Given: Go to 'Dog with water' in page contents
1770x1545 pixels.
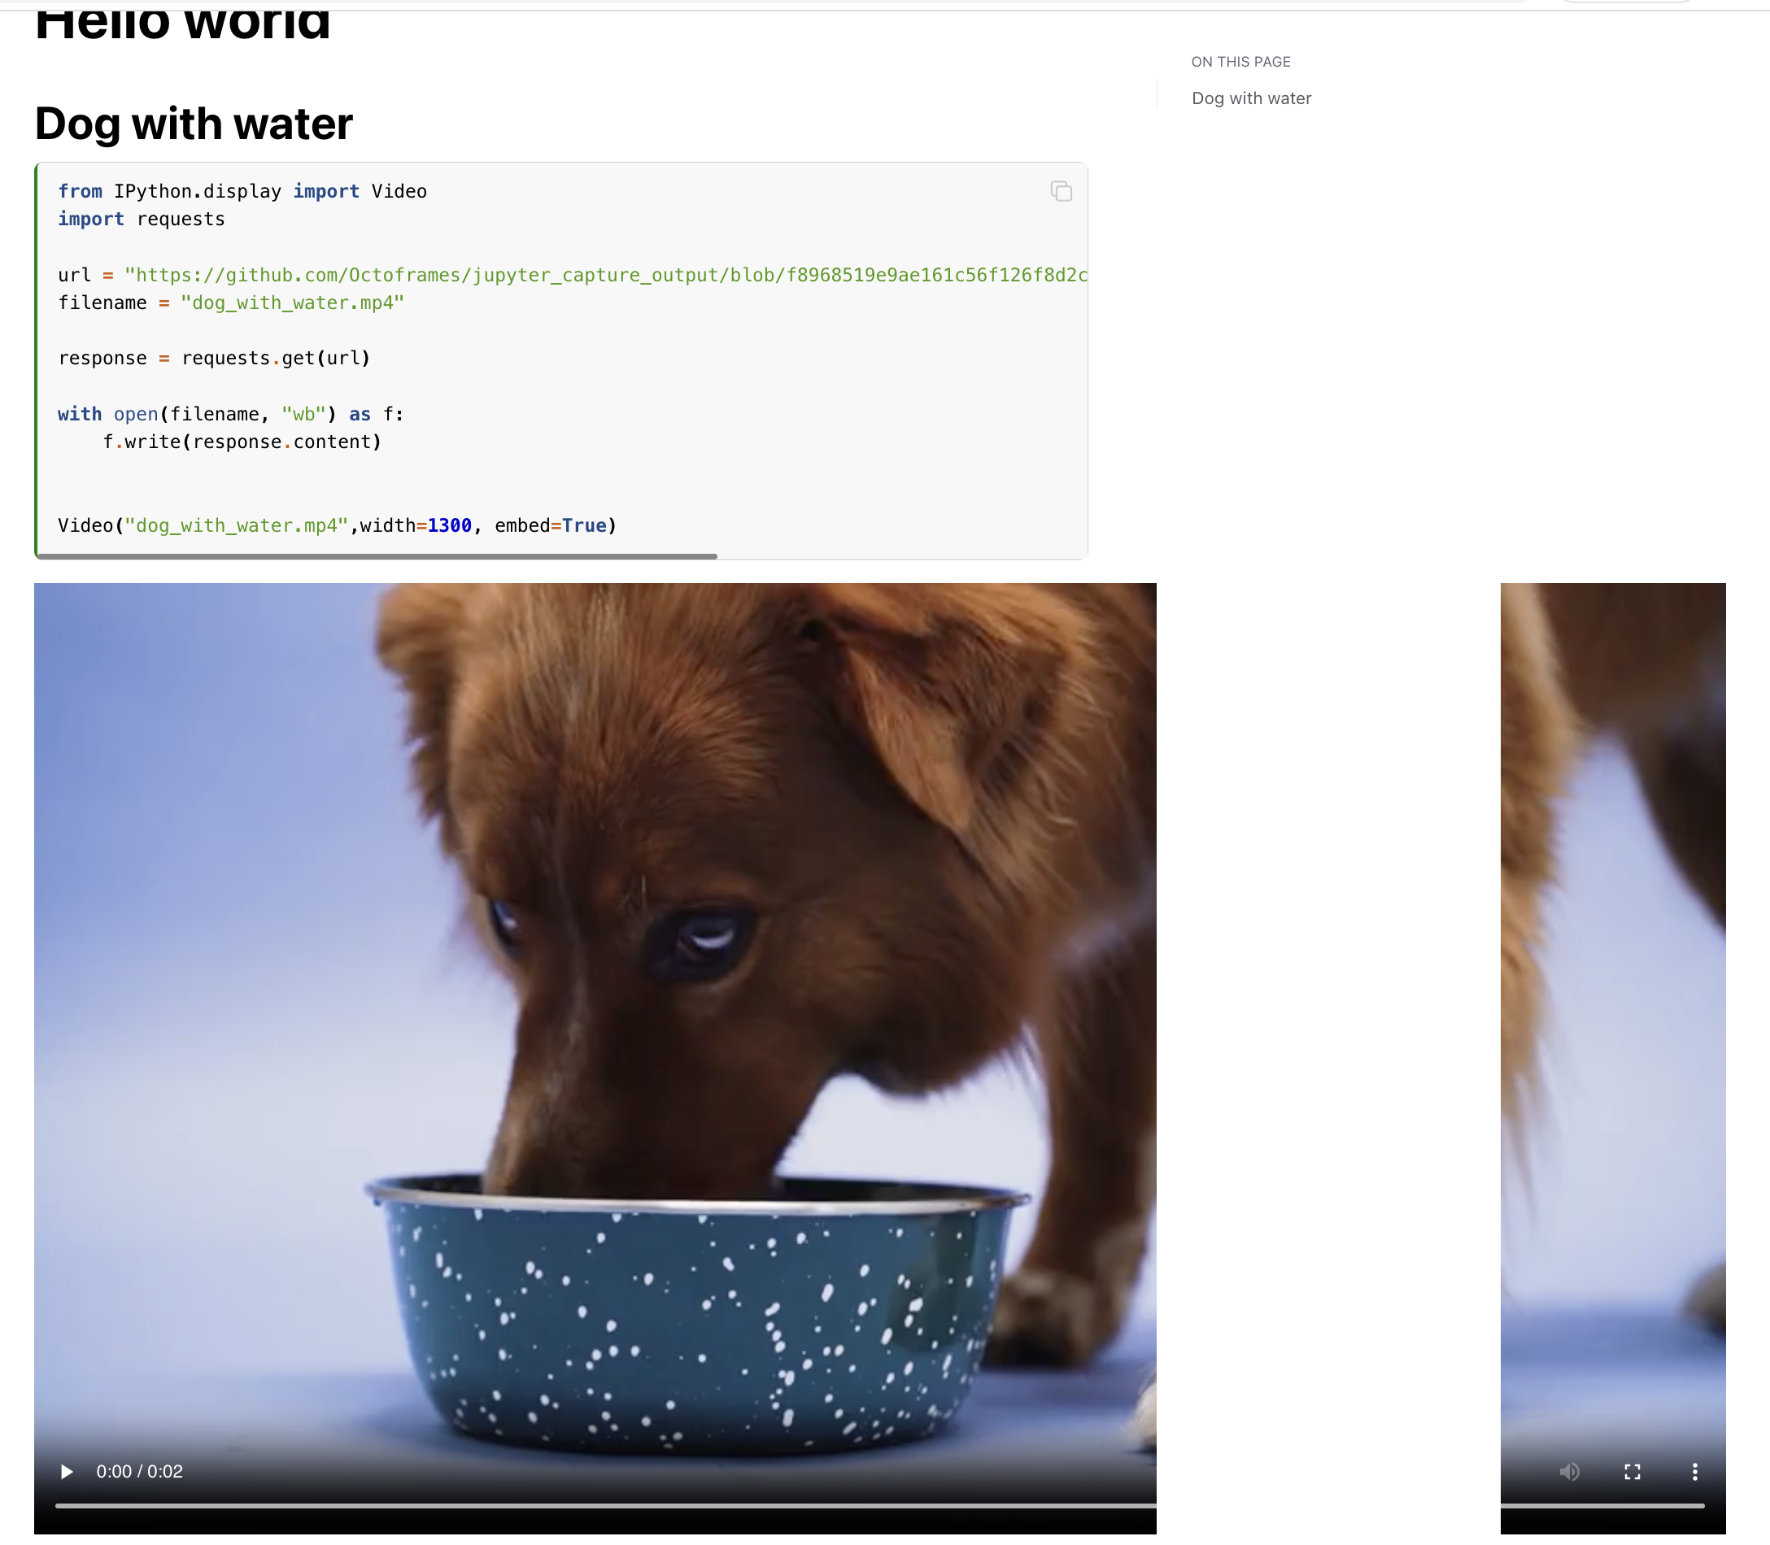Looking at the screenshot, I should click(x=1251, y=98).
